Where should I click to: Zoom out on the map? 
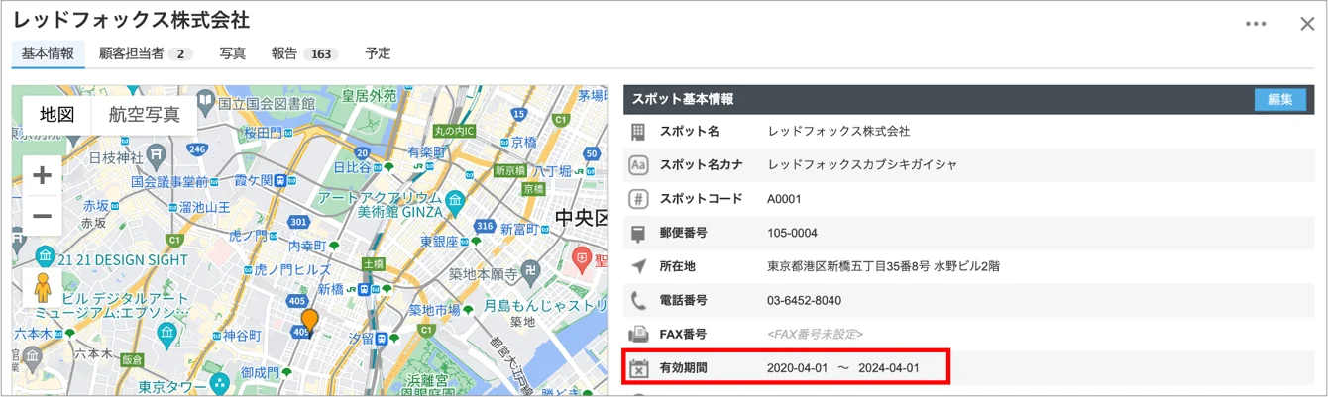(43, 216)
